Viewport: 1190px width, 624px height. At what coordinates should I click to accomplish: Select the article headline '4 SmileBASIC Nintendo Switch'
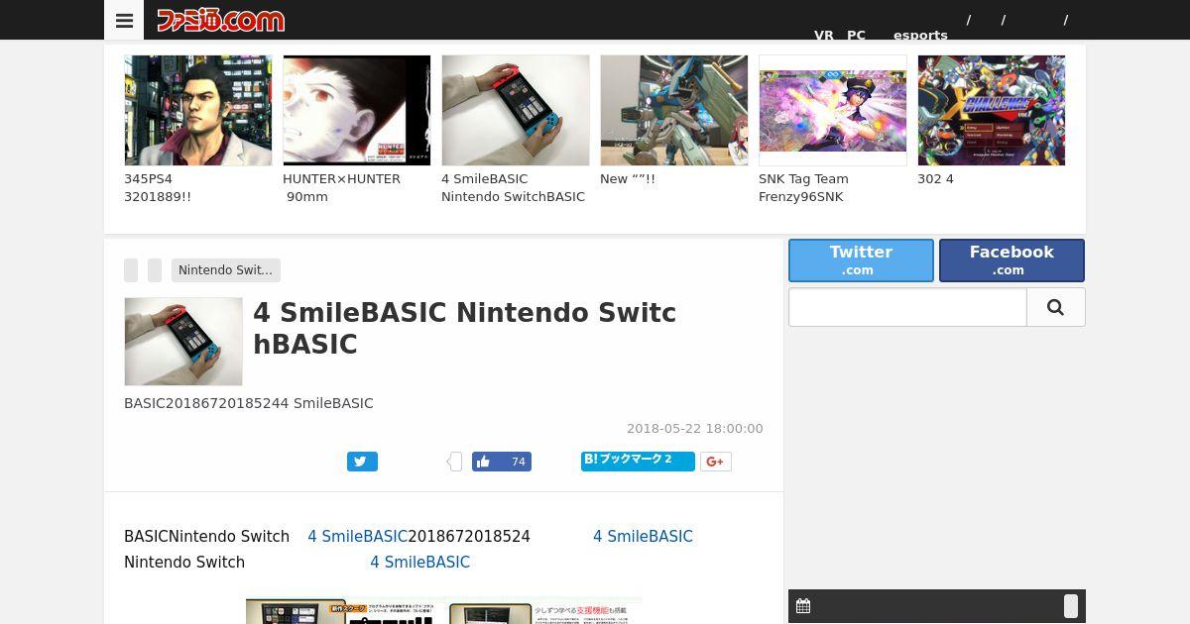point(464,329)
